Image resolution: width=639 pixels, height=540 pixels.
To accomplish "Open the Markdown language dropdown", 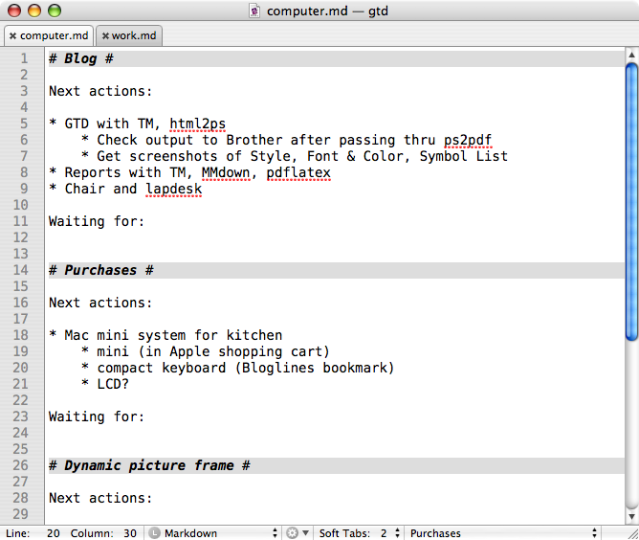I will [x=213, y=533].
